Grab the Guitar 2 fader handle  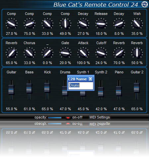[x=136, y=88]
